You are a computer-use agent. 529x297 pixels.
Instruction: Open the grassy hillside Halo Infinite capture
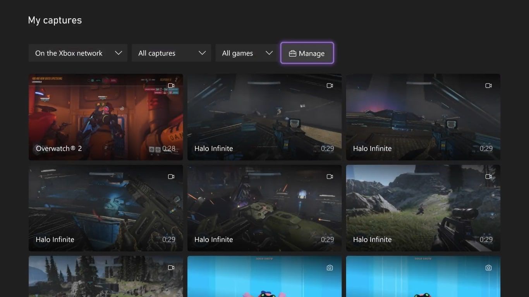click(423, 208)
